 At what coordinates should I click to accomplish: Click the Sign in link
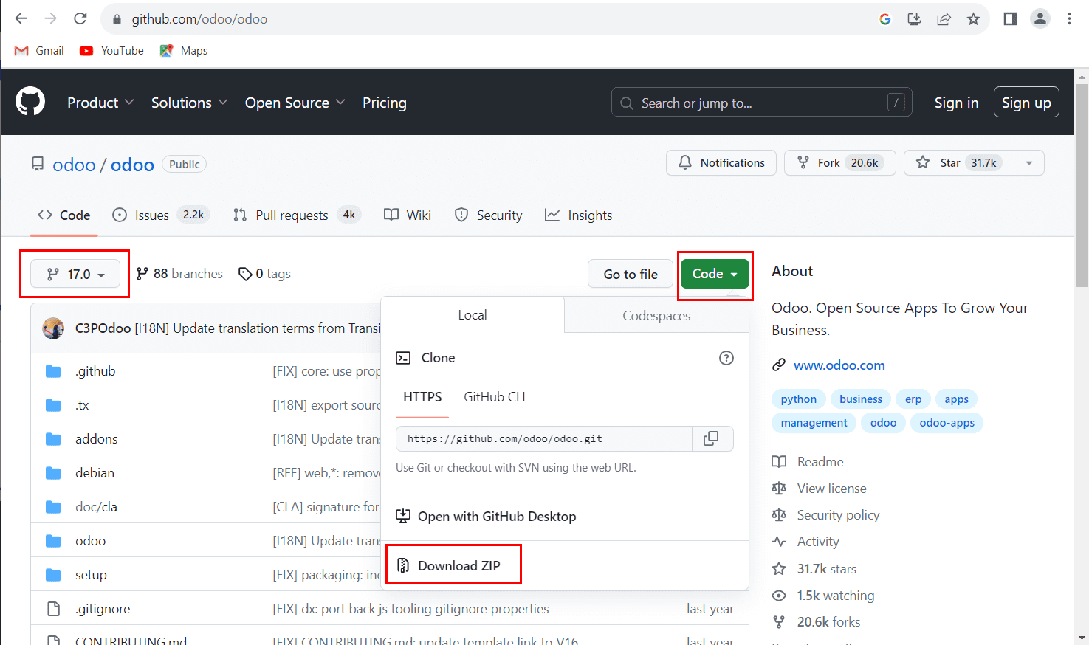(x=956, y=103)
